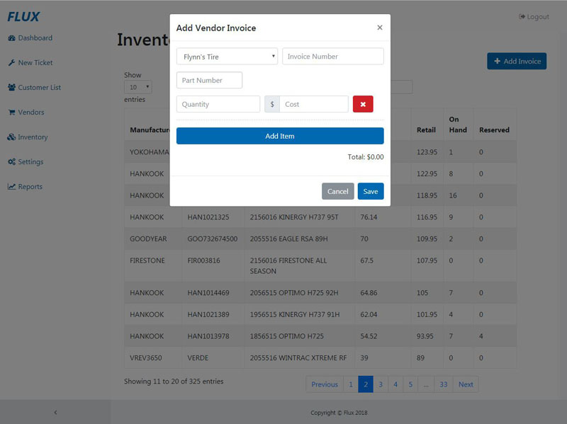Click the Invoice Number field
Image resolution: width=567 pixels, height=424 pixels.
coord(332,57)
